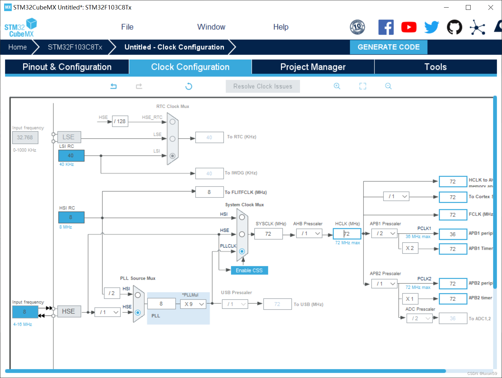
Task: Open the APB2 Prescaler dropdown
Action: point(384,284)
